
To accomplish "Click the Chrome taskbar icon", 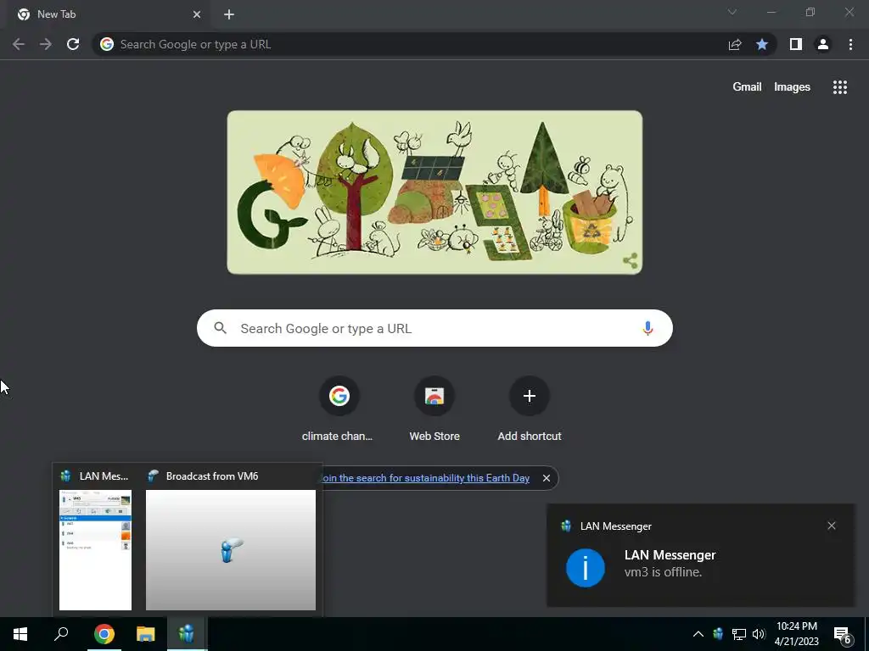I will click(104, 634).
